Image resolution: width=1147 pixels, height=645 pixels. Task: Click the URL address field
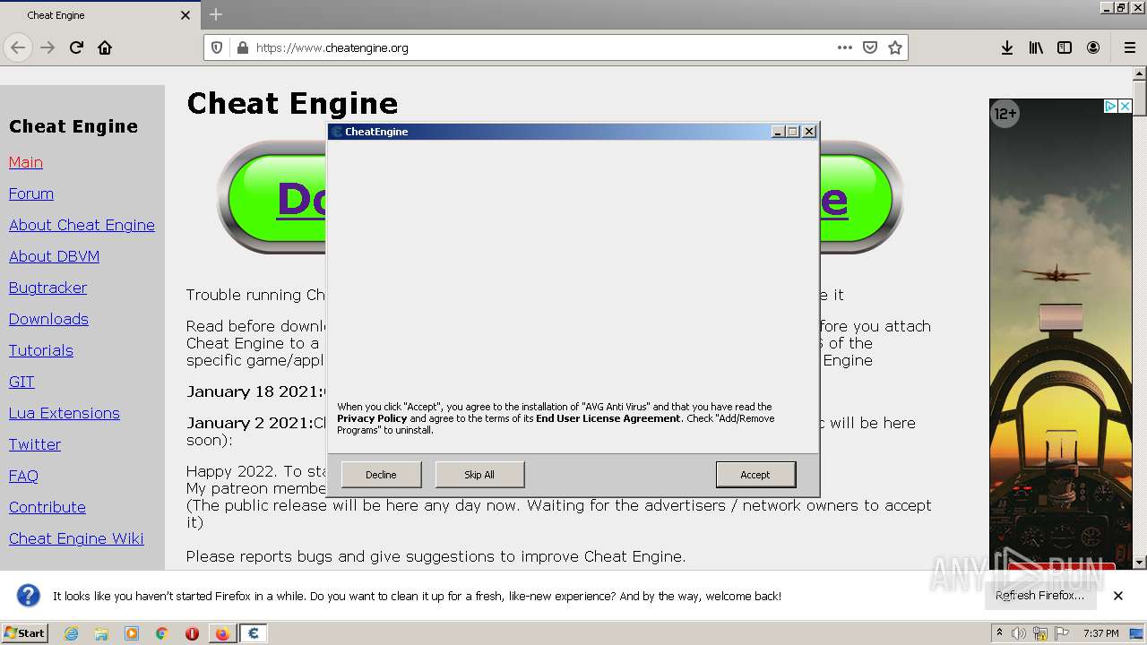(x=542, y=47)
